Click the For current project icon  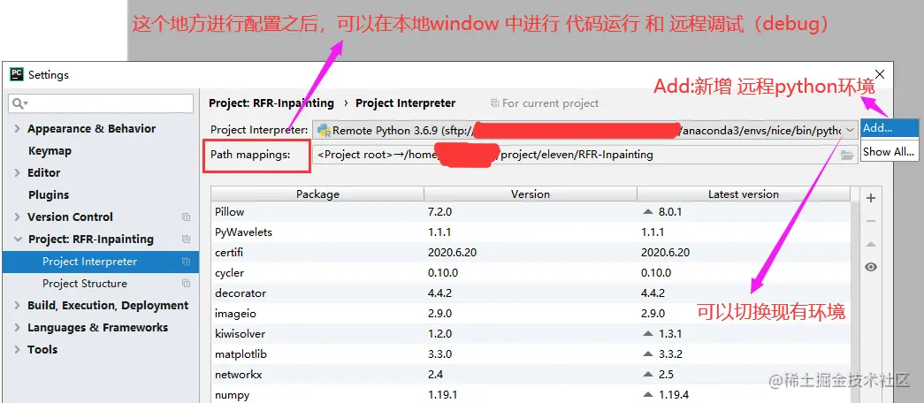(x=495, y=103)
